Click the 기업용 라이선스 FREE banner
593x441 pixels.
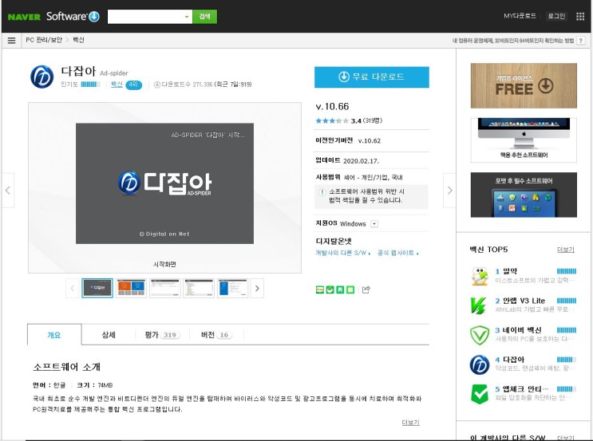click(x=524, y=86)
